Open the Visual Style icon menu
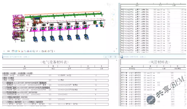This screenshot has height=109, width=187. (16, 51)
